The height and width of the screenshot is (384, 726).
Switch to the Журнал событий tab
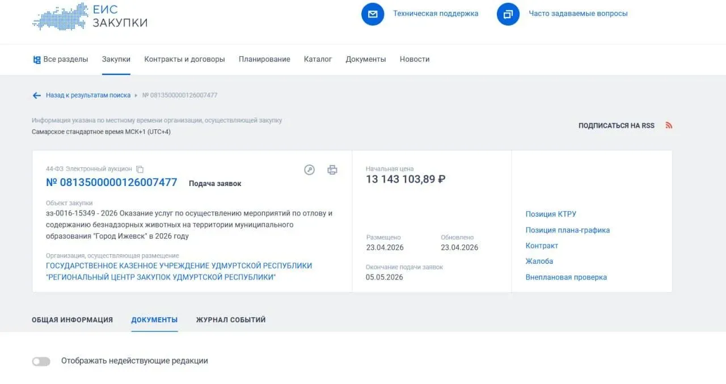tap(231, 320)
